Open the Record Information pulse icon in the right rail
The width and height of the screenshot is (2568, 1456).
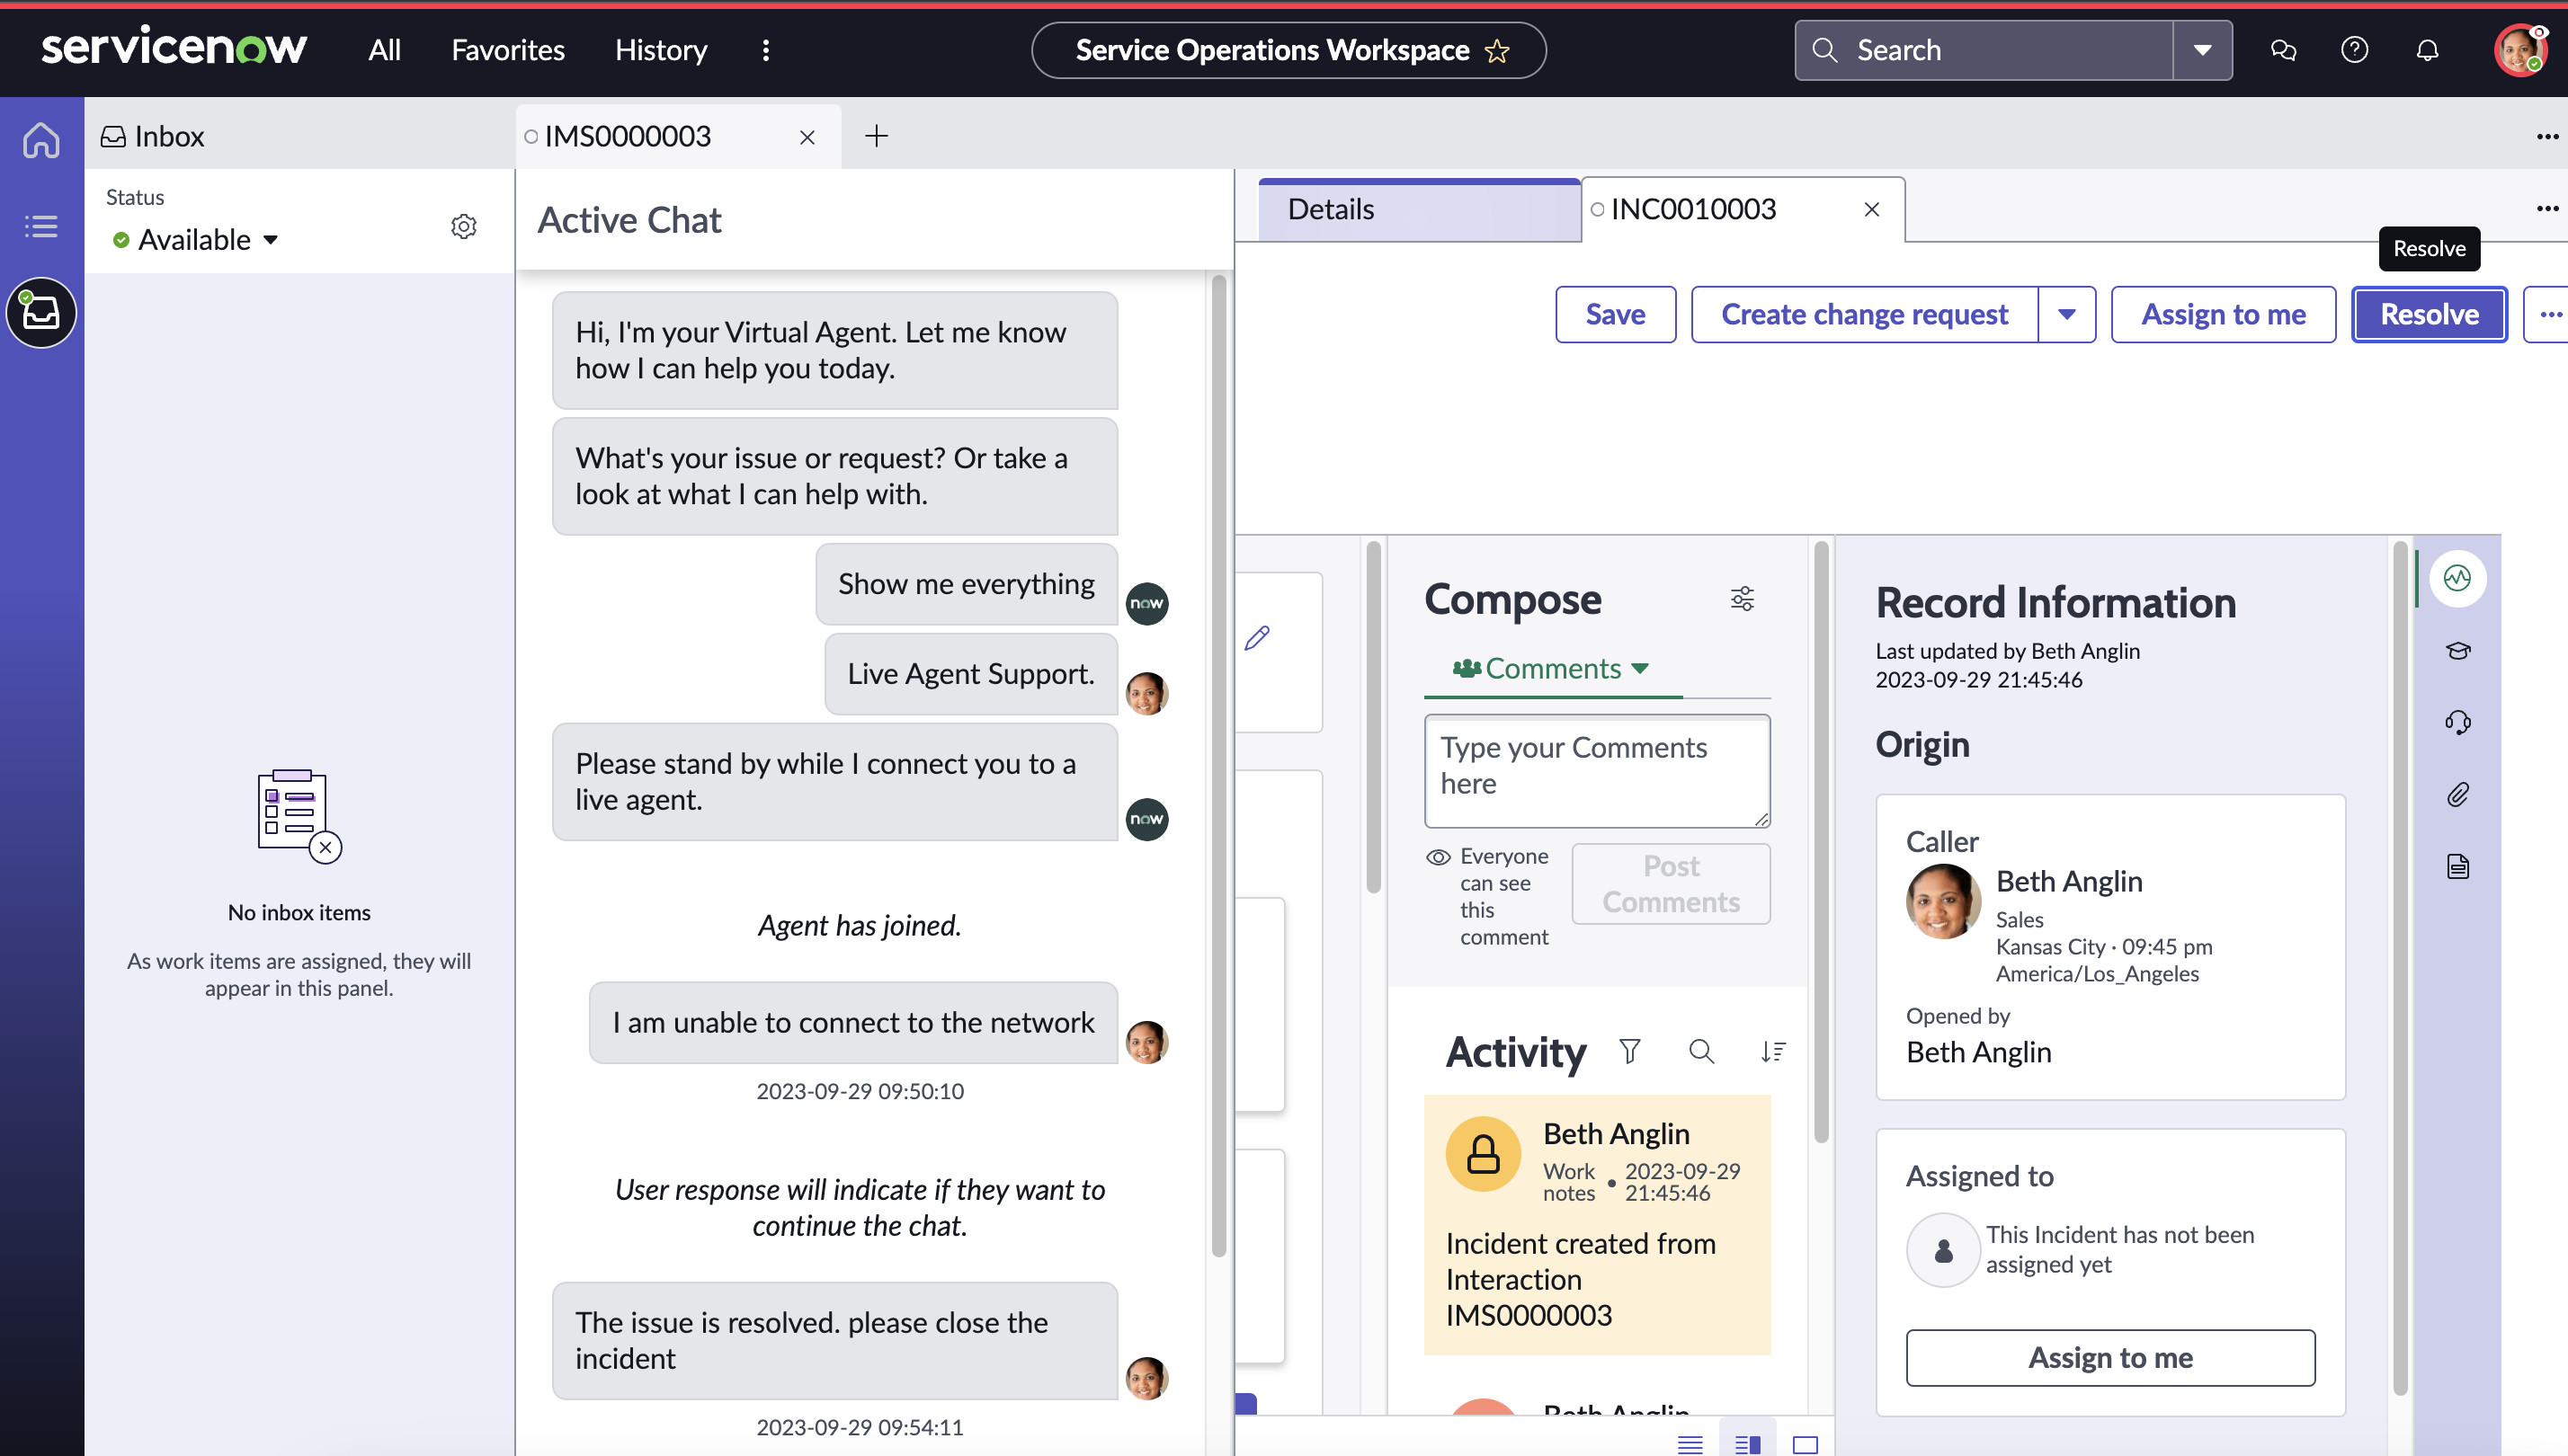[2457, 578]
